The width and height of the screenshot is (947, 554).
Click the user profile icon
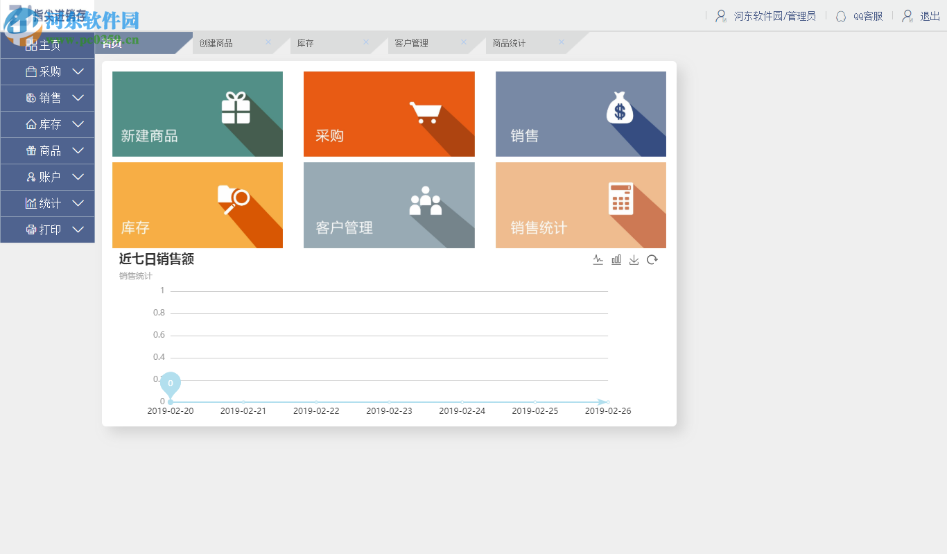pos(722,16)
